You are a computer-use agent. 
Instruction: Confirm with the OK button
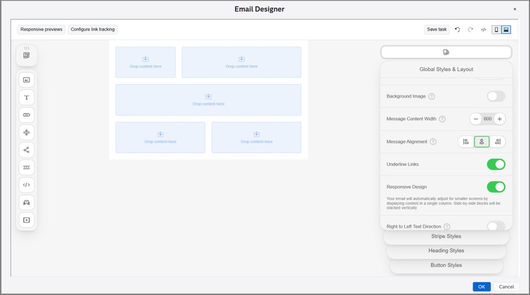tap(482, 287)
